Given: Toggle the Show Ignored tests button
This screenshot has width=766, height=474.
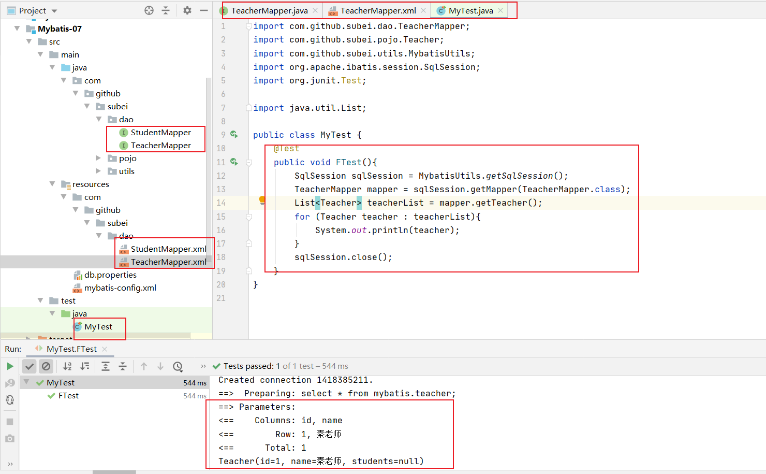Looking at the screenshot, I should coord(46,366).
